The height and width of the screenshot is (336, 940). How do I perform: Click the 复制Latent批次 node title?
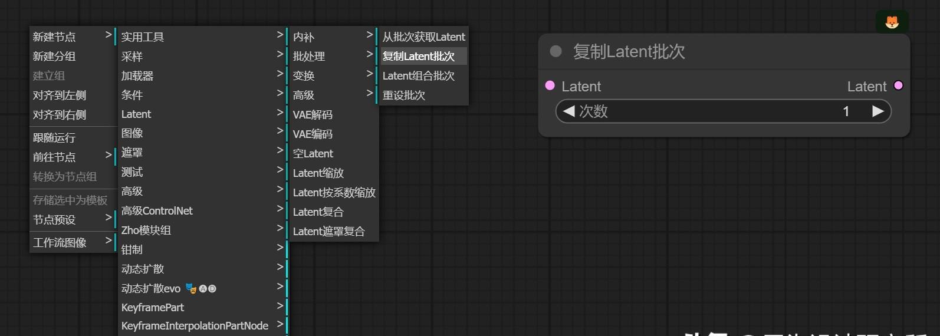629,51
